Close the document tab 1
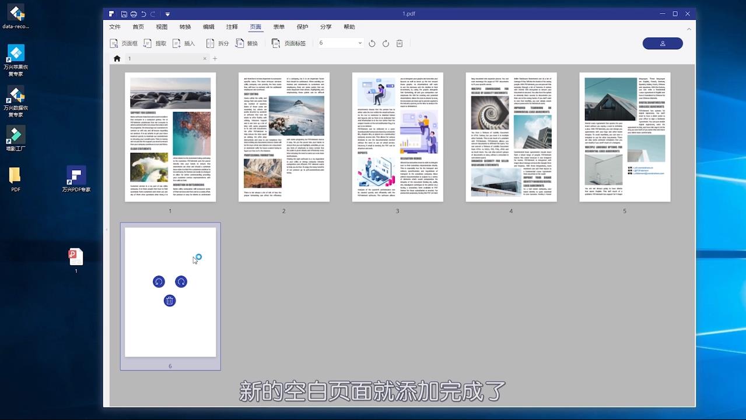This screenshot has height=420, width=746. click(205, 58)
